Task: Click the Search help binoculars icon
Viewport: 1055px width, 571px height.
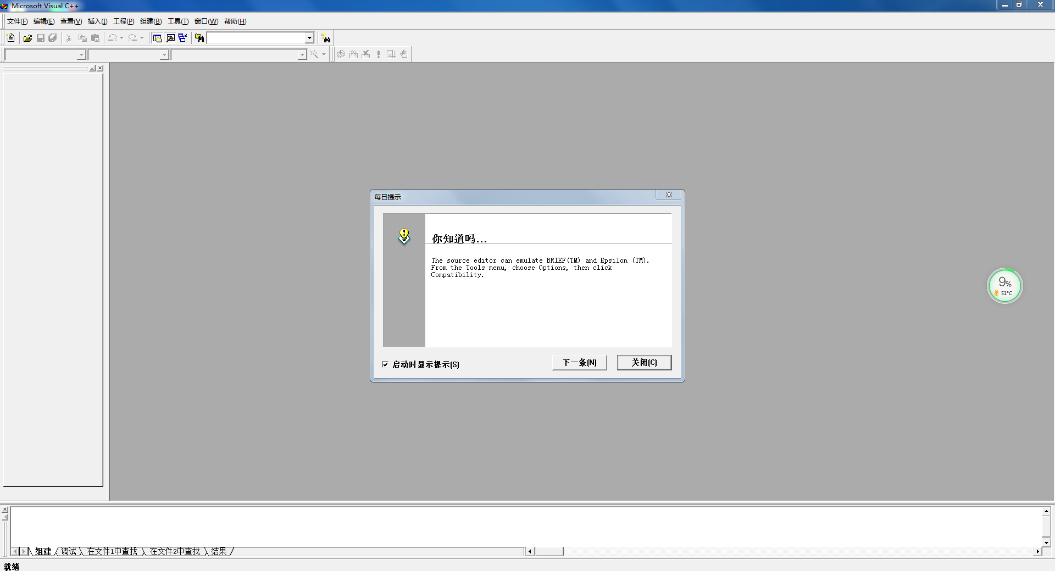Action: [326, 38]
